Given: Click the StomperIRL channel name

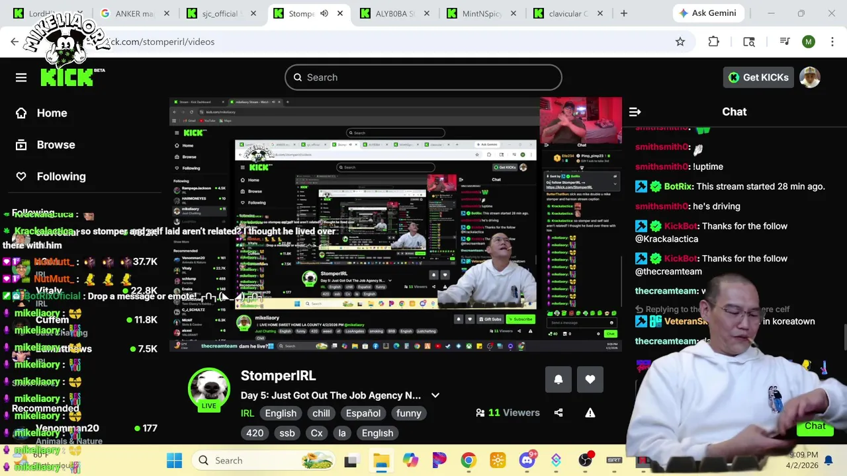Looking at the screenshot, I should point(278,376).
